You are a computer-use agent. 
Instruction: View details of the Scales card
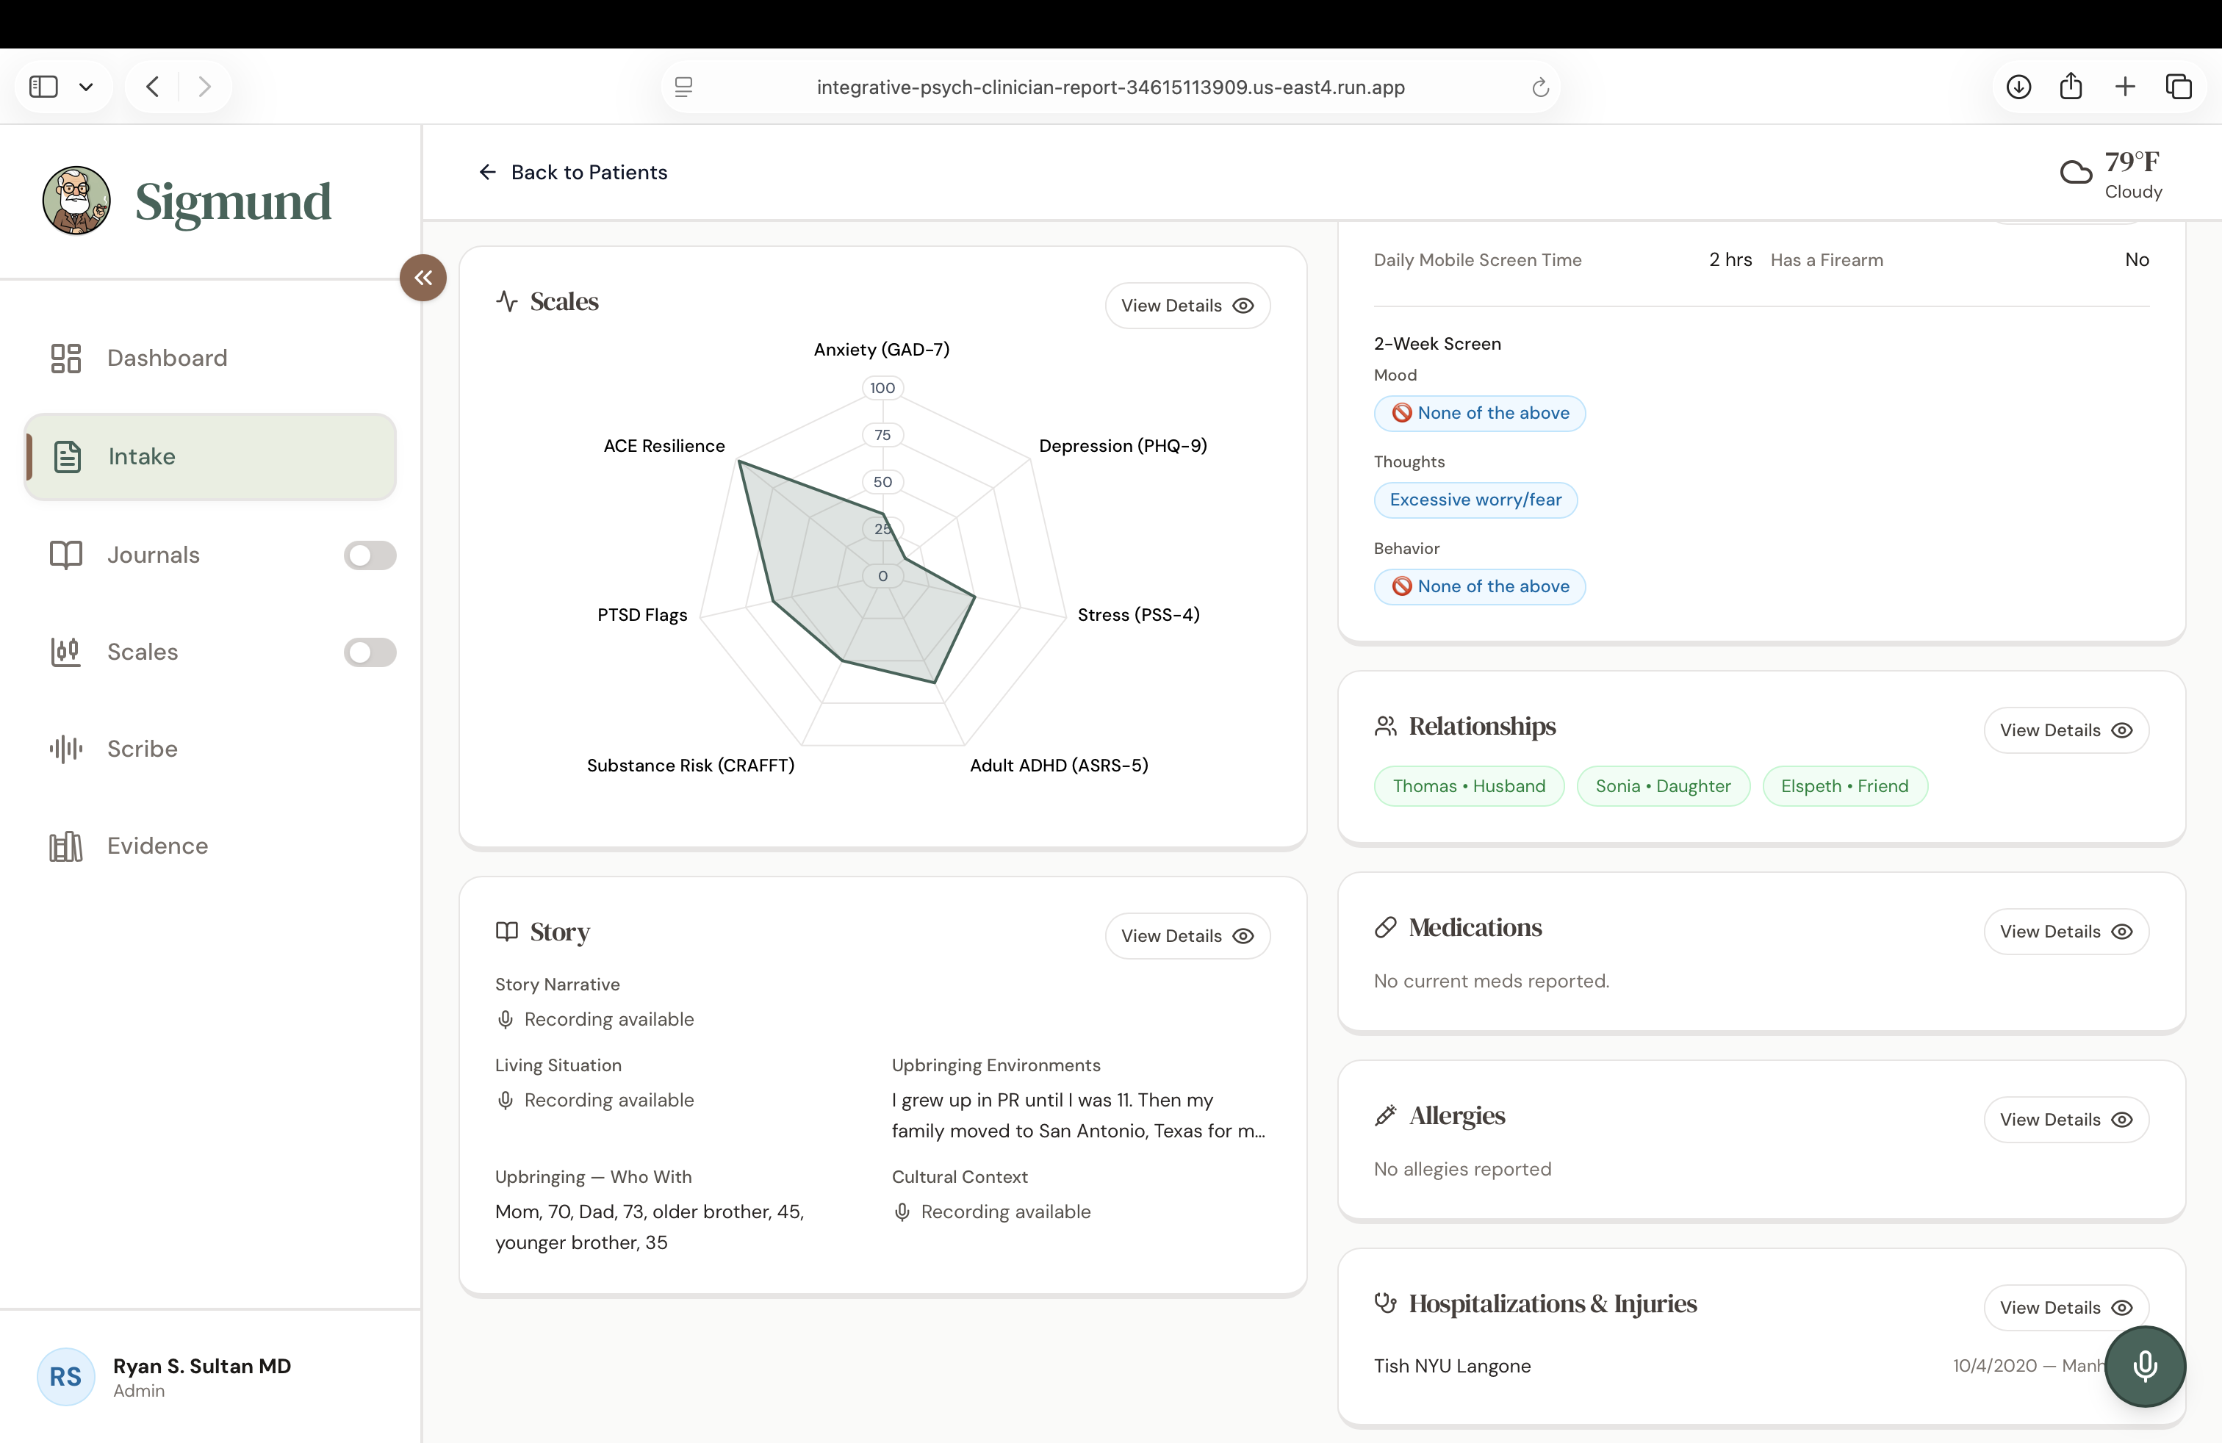coord(1187,305)
